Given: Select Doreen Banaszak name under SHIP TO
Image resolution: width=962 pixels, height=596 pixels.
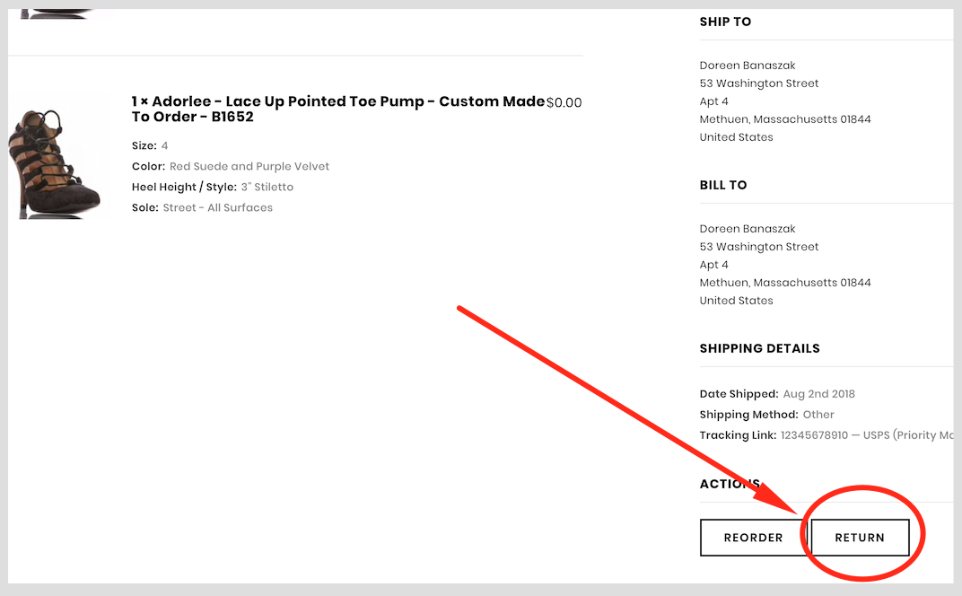Looking at the screenshot, I should (748, 66).
